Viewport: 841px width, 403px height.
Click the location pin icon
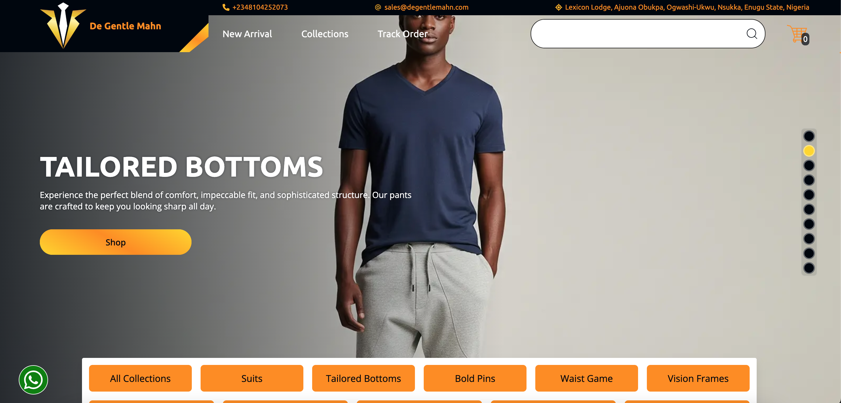click(558, 7)
